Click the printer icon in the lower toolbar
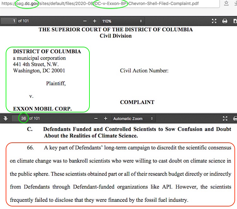This screenshot has width=237, height=209. pyautogui.click(x=235, y=118)
